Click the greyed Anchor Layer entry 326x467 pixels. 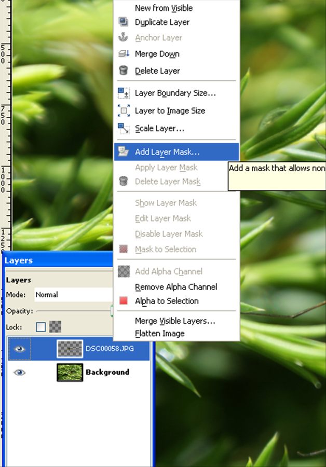158,37
